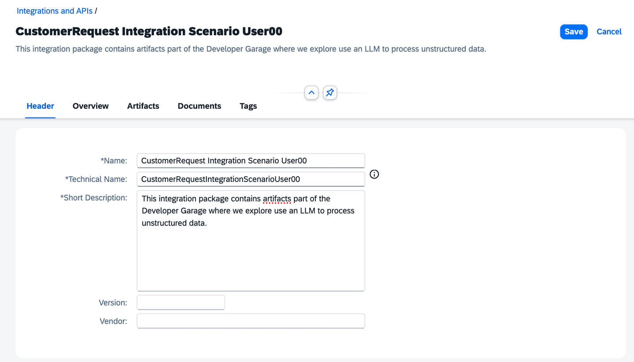The width and height of the screenshot is (634, 362).
Task: Cancel editing the package
Action: [609, 32]
